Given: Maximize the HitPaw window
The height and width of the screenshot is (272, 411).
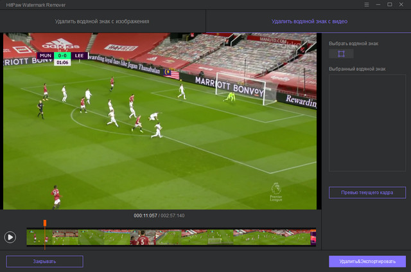Looking at the screenshot, I should [x=389, y=5].
